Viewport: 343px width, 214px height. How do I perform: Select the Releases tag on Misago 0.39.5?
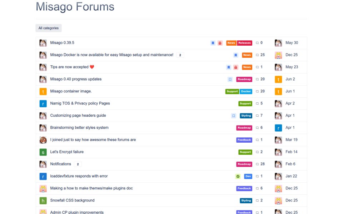pyautogui.click(x=244, y=43)
